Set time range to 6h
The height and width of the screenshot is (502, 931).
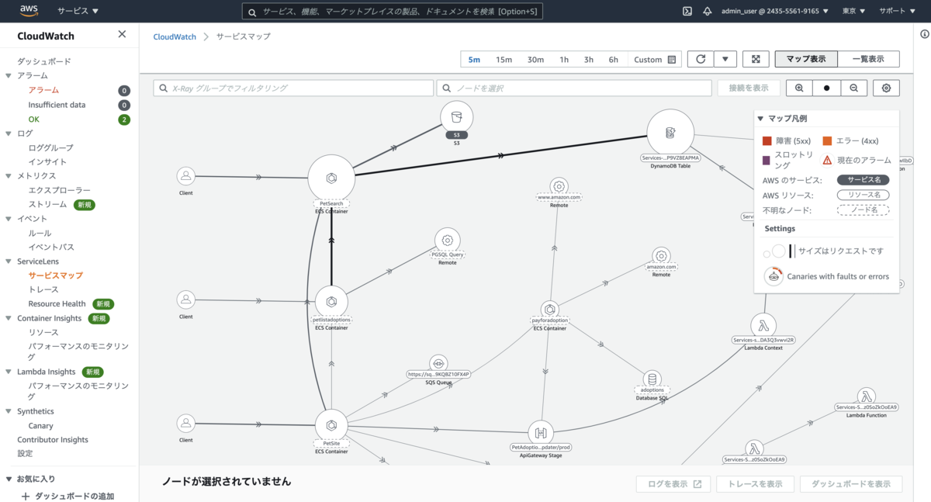click(614, 60)
